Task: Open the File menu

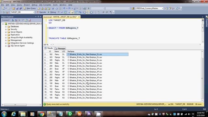Action: pos(2,5)
